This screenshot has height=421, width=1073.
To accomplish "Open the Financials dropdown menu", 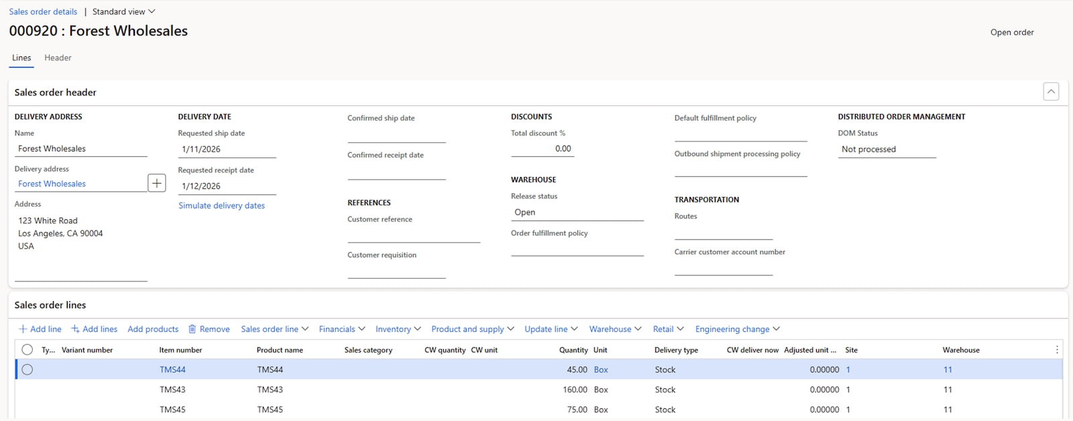I will click(341, 329).
